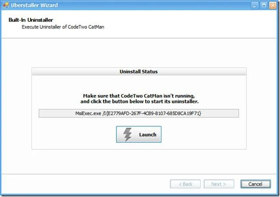Maximize the Uberstaller Wizard window

click(264, 6)
